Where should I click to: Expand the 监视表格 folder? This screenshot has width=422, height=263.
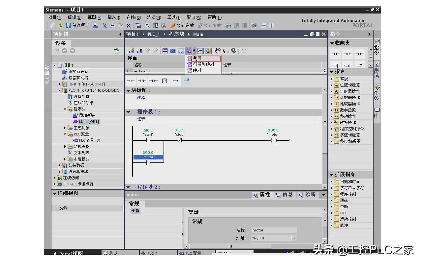click(x=65, y=147)
